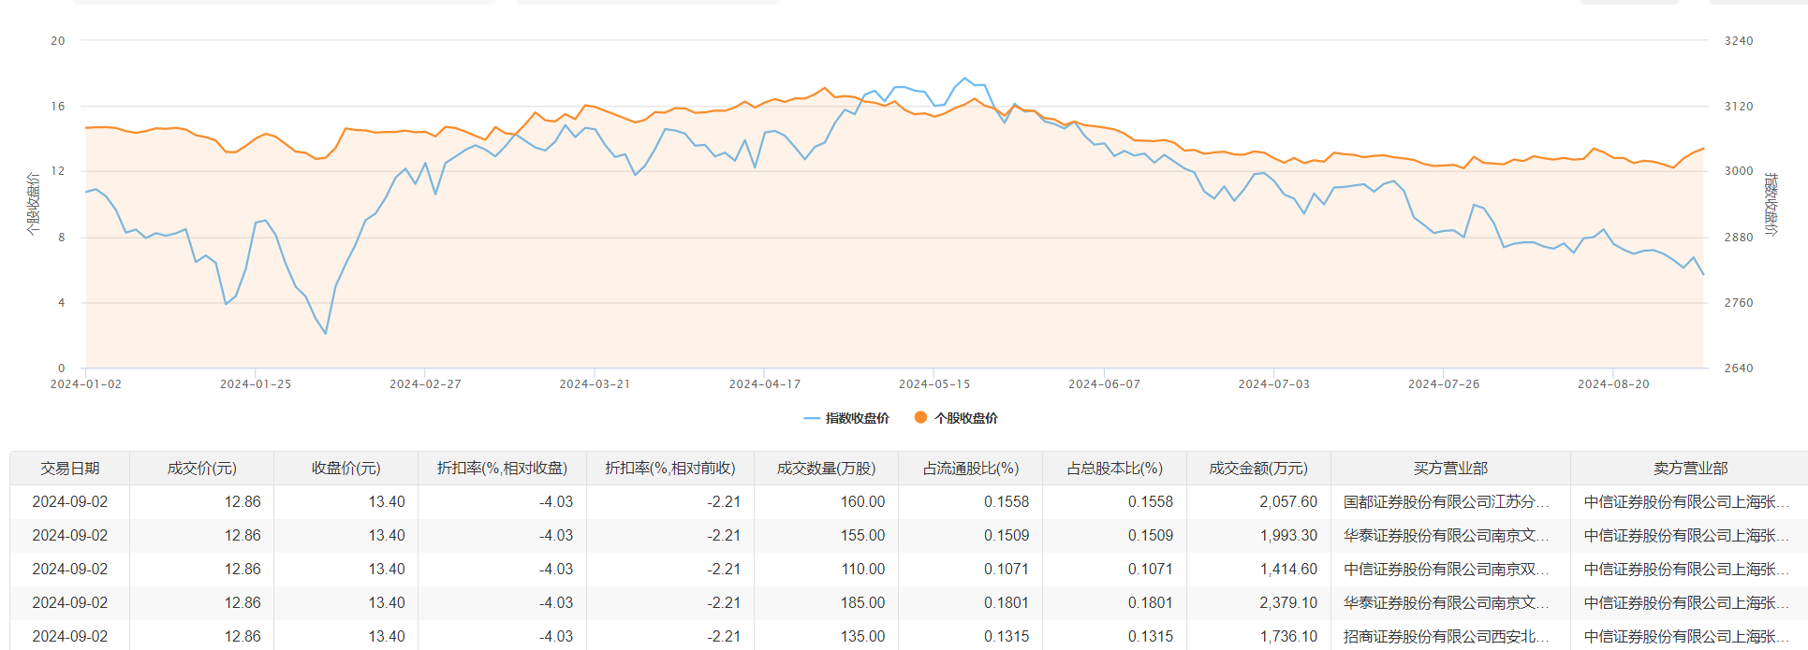Click the 买方营业部 column header
Image resolution: width=1808 pixels, height=650 pixels.
[1450, 469]
